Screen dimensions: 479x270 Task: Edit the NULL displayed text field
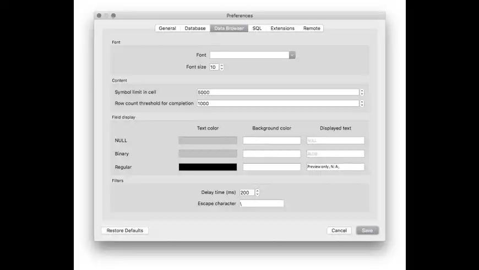335,141
